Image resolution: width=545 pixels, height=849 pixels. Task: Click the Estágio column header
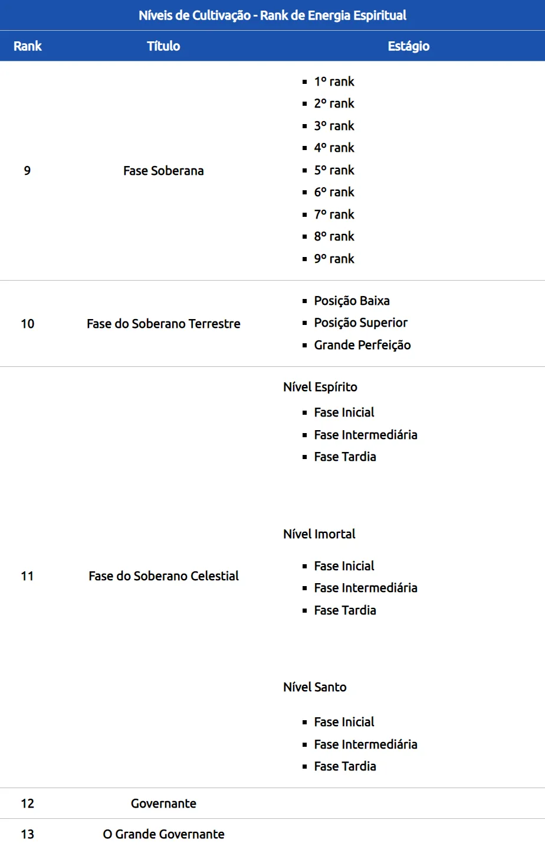point(408,46)
